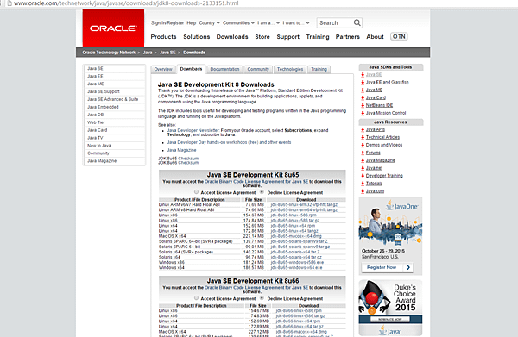Select Decline License Agreement for Kit 8u65
Screen dimensions: 518x337
click(x=262, y=192)
